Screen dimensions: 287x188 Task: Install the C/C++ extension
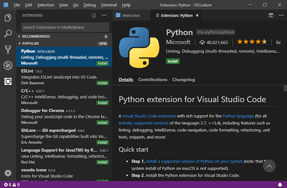[x=102, y=103]
